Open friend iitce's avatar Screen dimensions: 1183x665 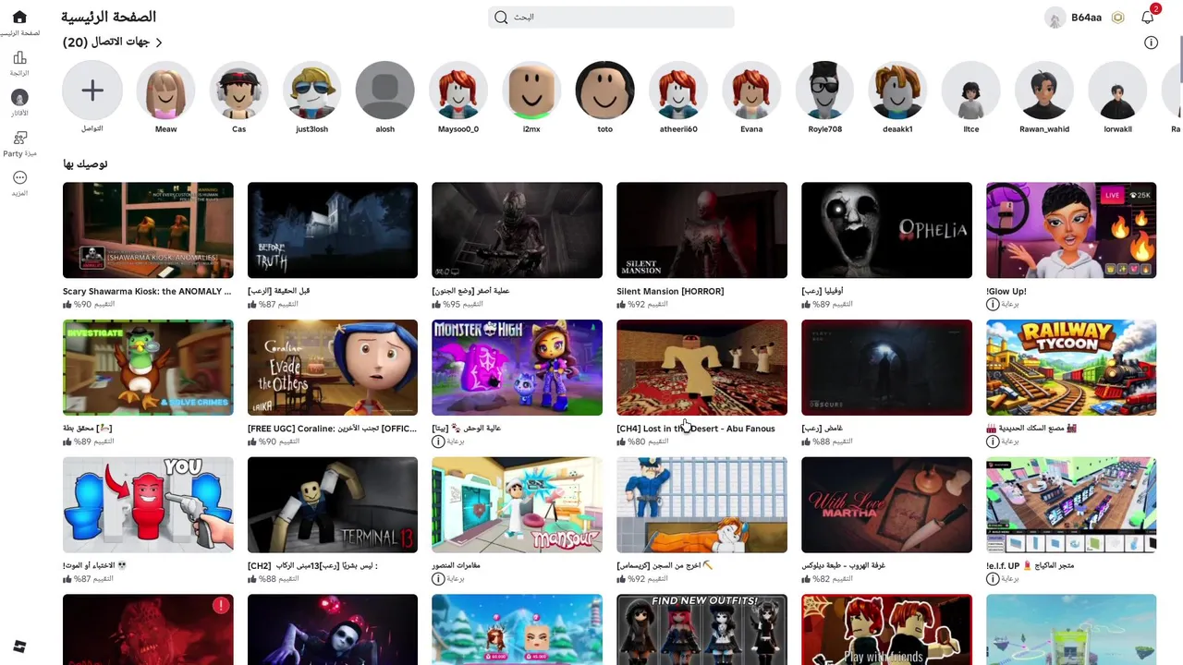click(971, 90)
